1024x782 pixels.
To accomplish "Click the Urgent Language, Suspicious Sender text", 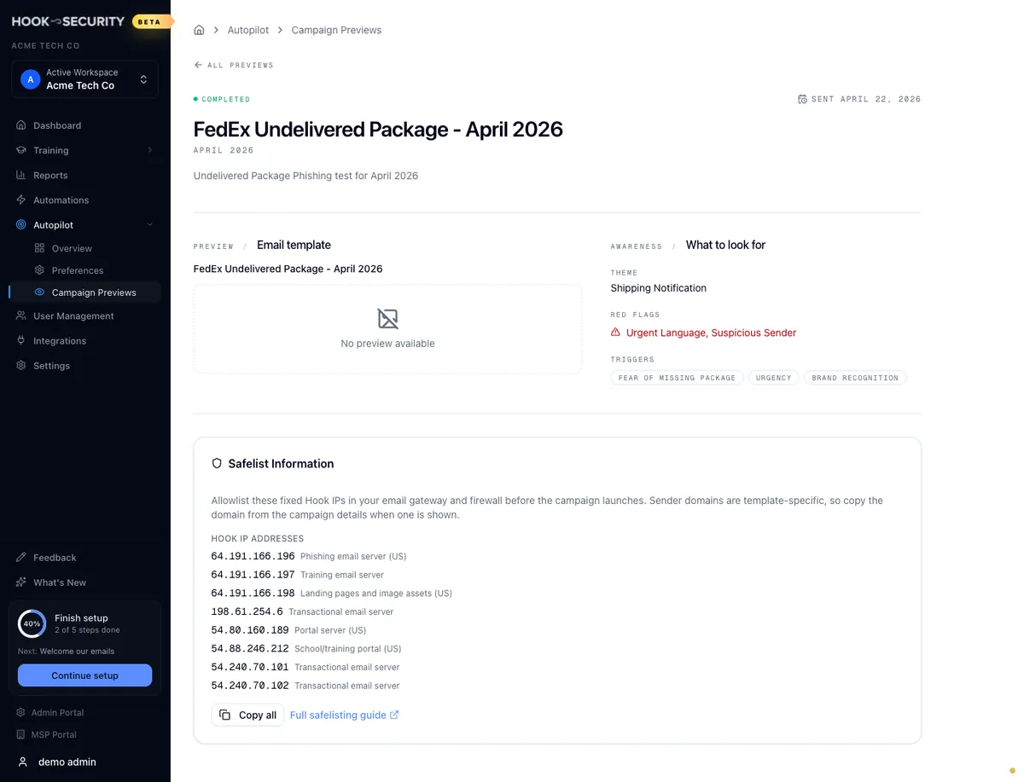I will pos(711,333).
